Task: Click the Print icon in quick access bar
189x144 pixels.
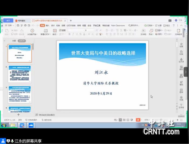Action: 25,25
